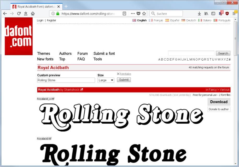Open page actions three-dots menu
The height and width of the screenshot is (167, 239).
click(133, 14)
